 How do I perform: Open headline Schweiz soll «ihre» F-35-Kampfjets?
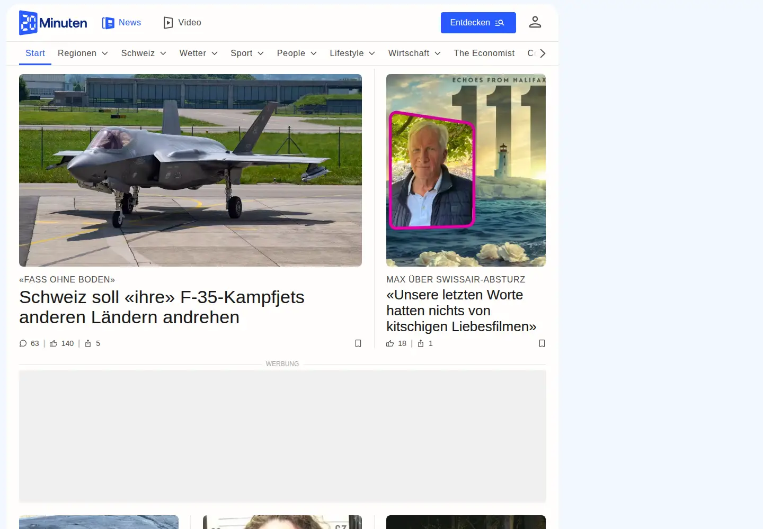point(162,307)
